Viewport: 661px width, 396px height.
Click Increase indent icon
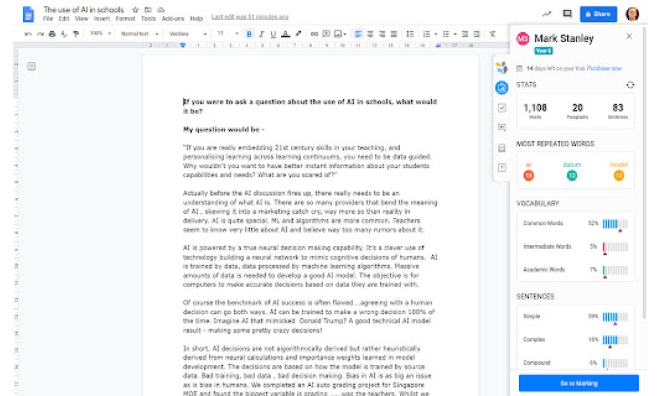tap(477, 34)
